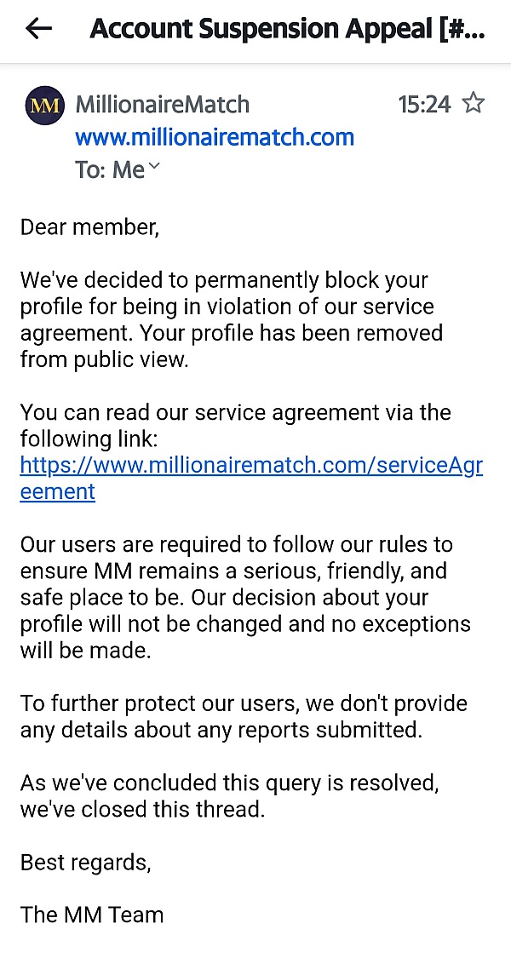This screenshot has width=511, height=958.
Task: Click the 'we've closed this thread' line
Action: click(142, 809)
